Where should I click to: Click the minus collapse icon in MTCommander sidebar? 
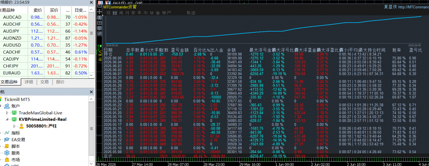[99, 5]
